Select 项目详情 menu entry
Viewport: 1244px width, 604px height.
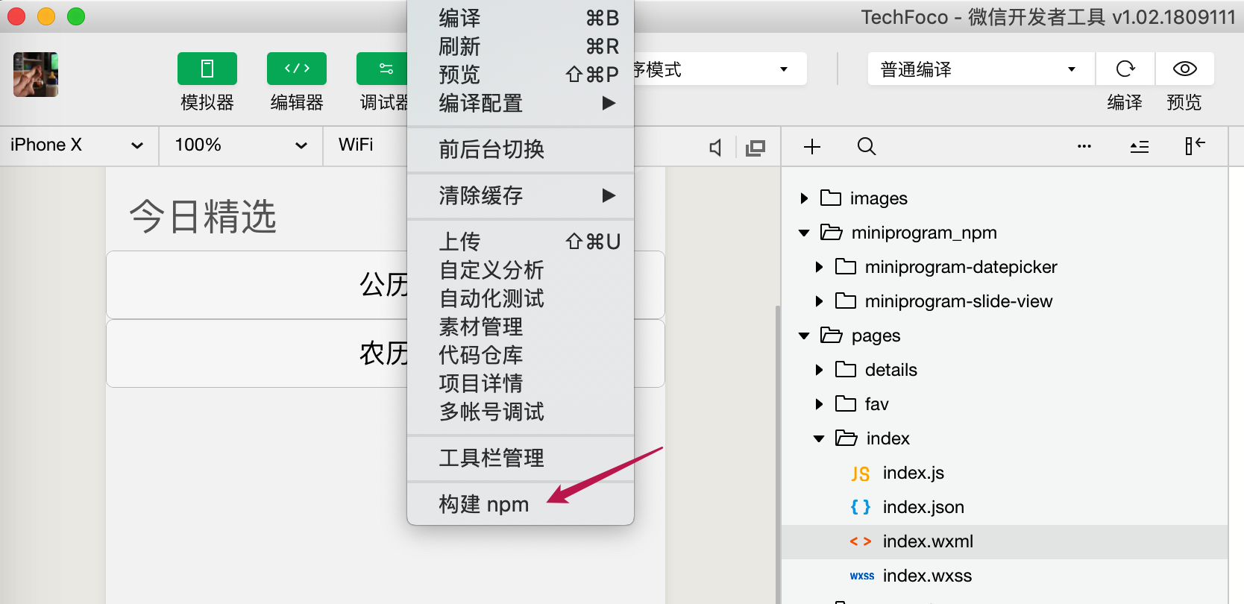click(521, 383)
